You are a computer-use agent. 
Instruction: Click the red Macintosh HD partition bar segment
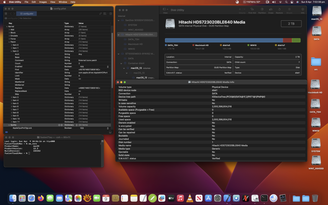coord(287,40)
